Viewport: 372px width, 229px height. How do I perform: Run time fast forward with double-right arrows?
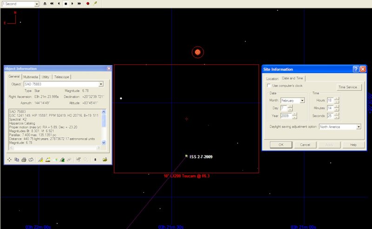(79, 4)
